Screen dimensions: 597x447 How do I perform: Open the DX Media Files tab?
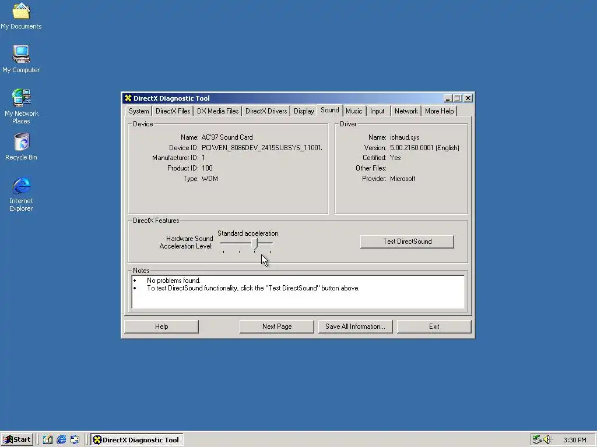point(218,111)
